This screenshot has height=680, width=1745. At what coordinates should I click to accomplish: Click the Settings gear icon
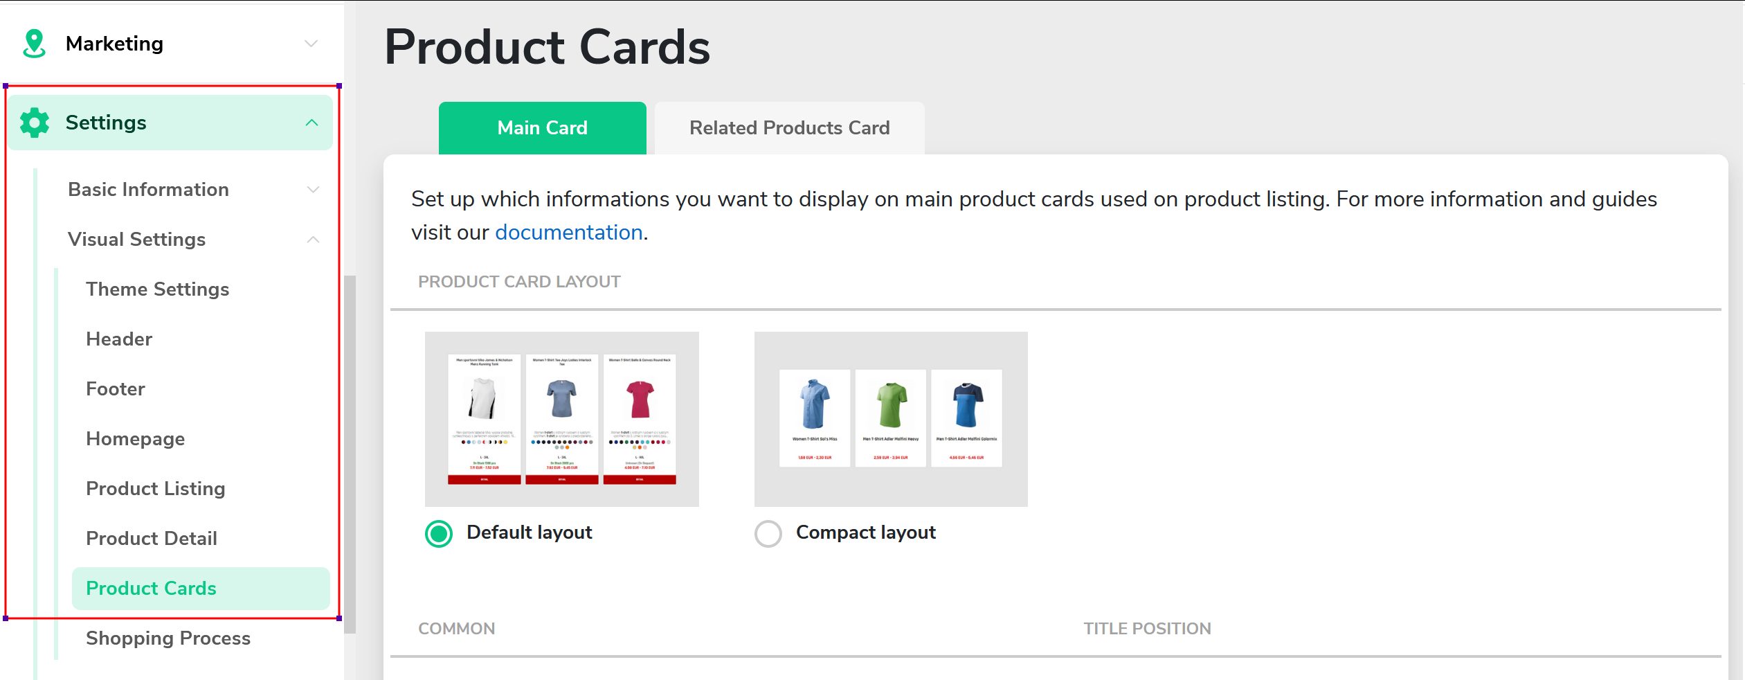(35, 123)
